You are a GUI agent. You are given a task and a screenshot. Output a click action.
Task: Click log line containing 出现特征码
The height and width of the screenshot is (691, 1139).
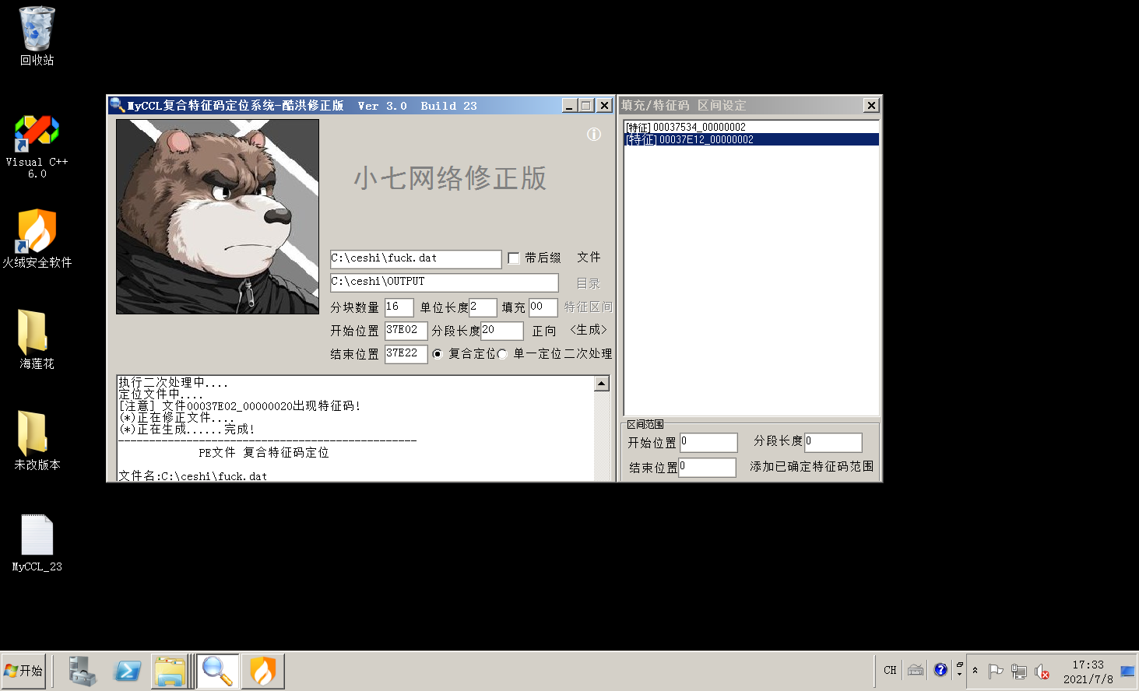(x=240, y=406)
